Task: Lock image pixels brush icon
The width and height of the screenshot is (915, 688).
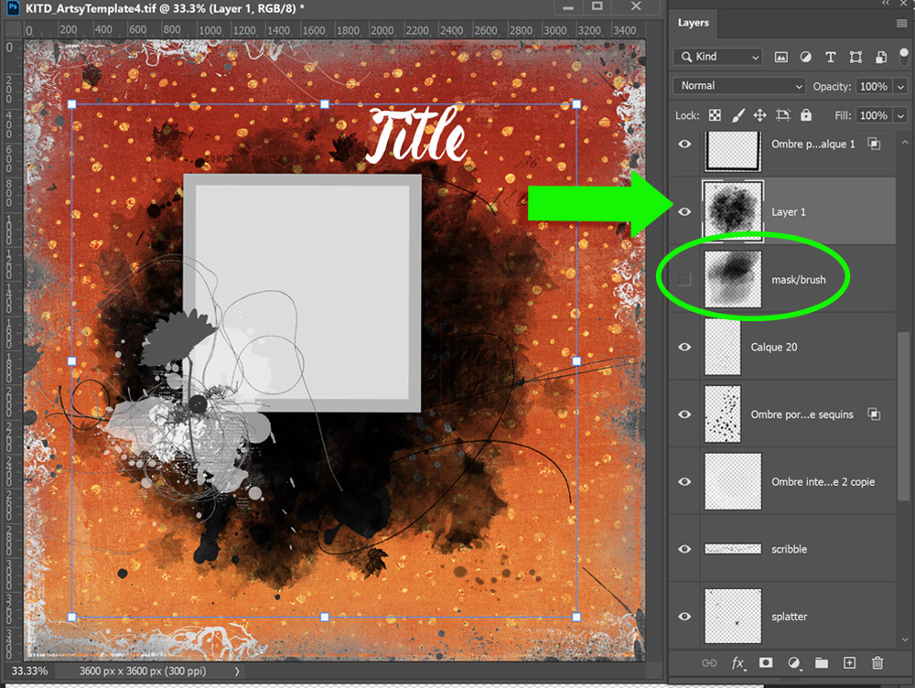Action: pyautogui.click(x=738, y=115)
